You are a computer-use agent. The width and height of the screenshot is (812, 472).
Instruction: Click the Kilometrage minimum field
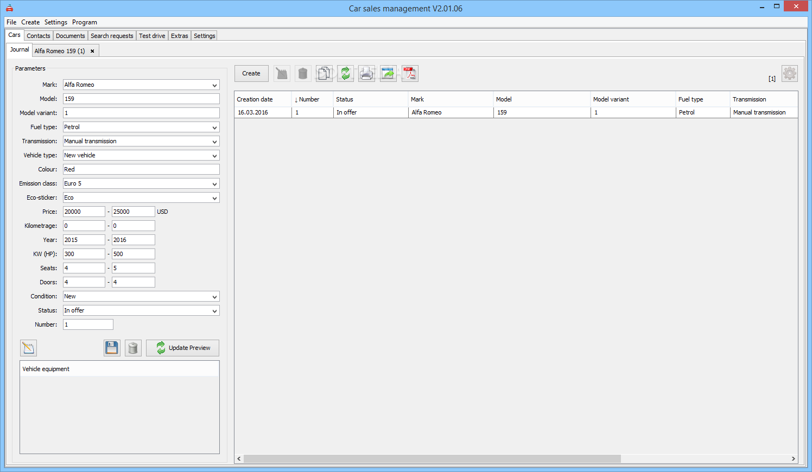click(84, 226)
